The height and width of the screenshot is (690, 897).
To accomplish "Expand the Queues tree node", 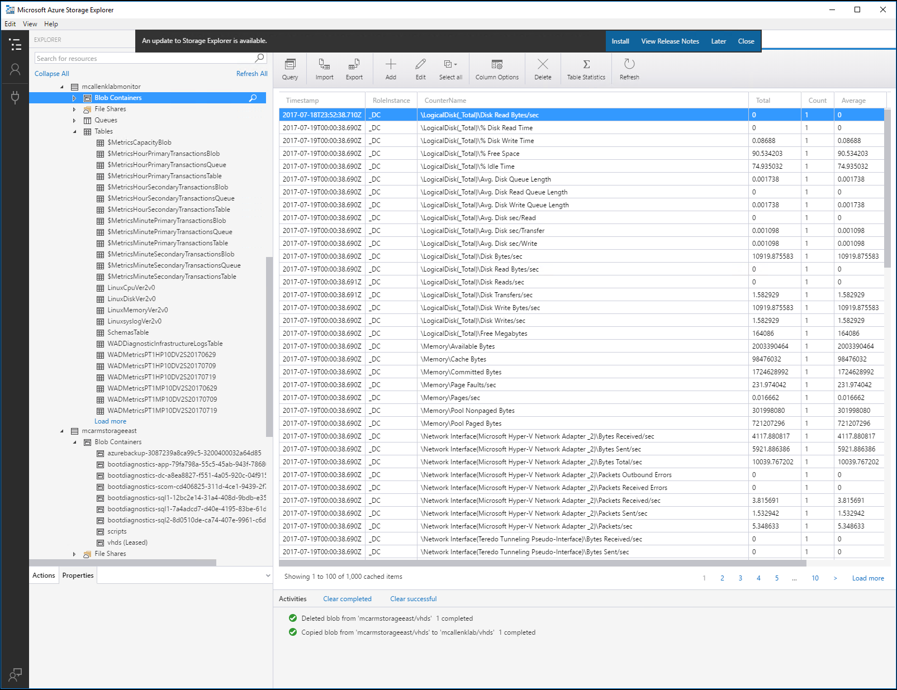I will 74,121.
